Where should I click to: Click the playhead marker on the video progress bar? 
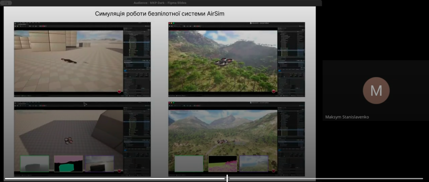pyautogui.click(x=227, y=178)
